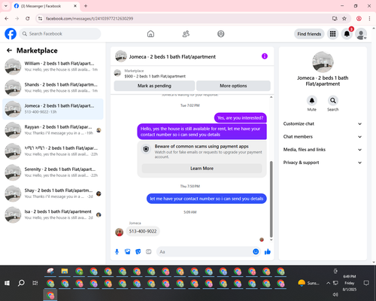Expand the Customize chat section
Viewport: 376px width, 301px height.
tap(323, 123)
